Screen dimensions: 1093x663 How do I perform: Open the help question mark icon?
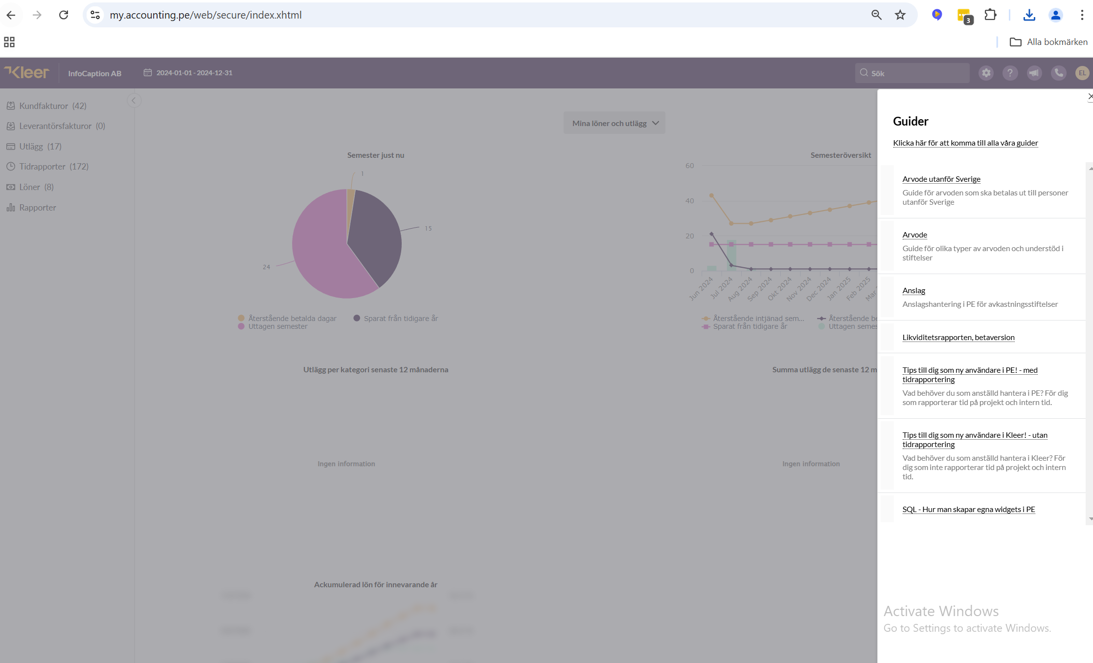[1010, 73]
